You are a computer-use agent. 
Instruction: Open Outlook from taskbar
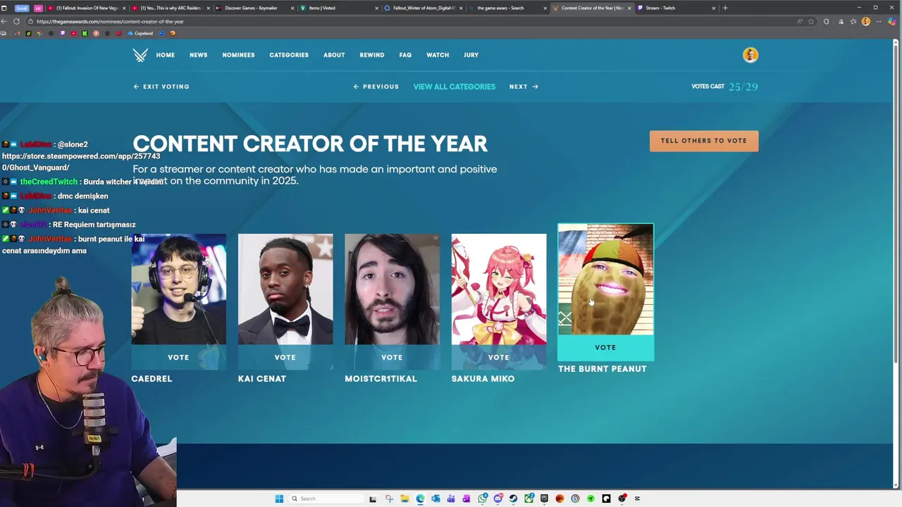coord(435,499)
